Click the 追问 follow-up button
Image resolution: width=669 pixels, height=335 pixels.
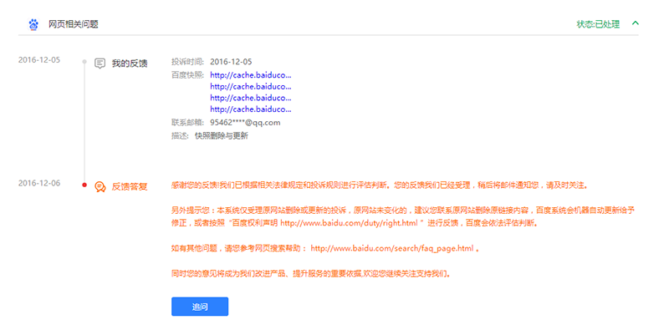pos(200,307)
